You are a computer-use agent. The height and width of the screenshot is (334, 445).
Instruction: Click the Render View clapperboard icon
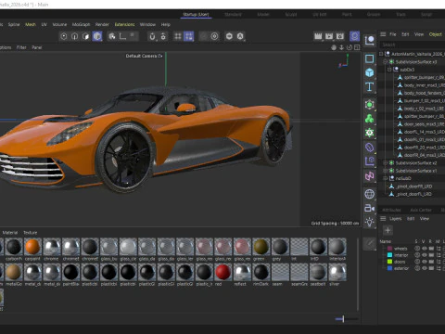coord(318,36)
